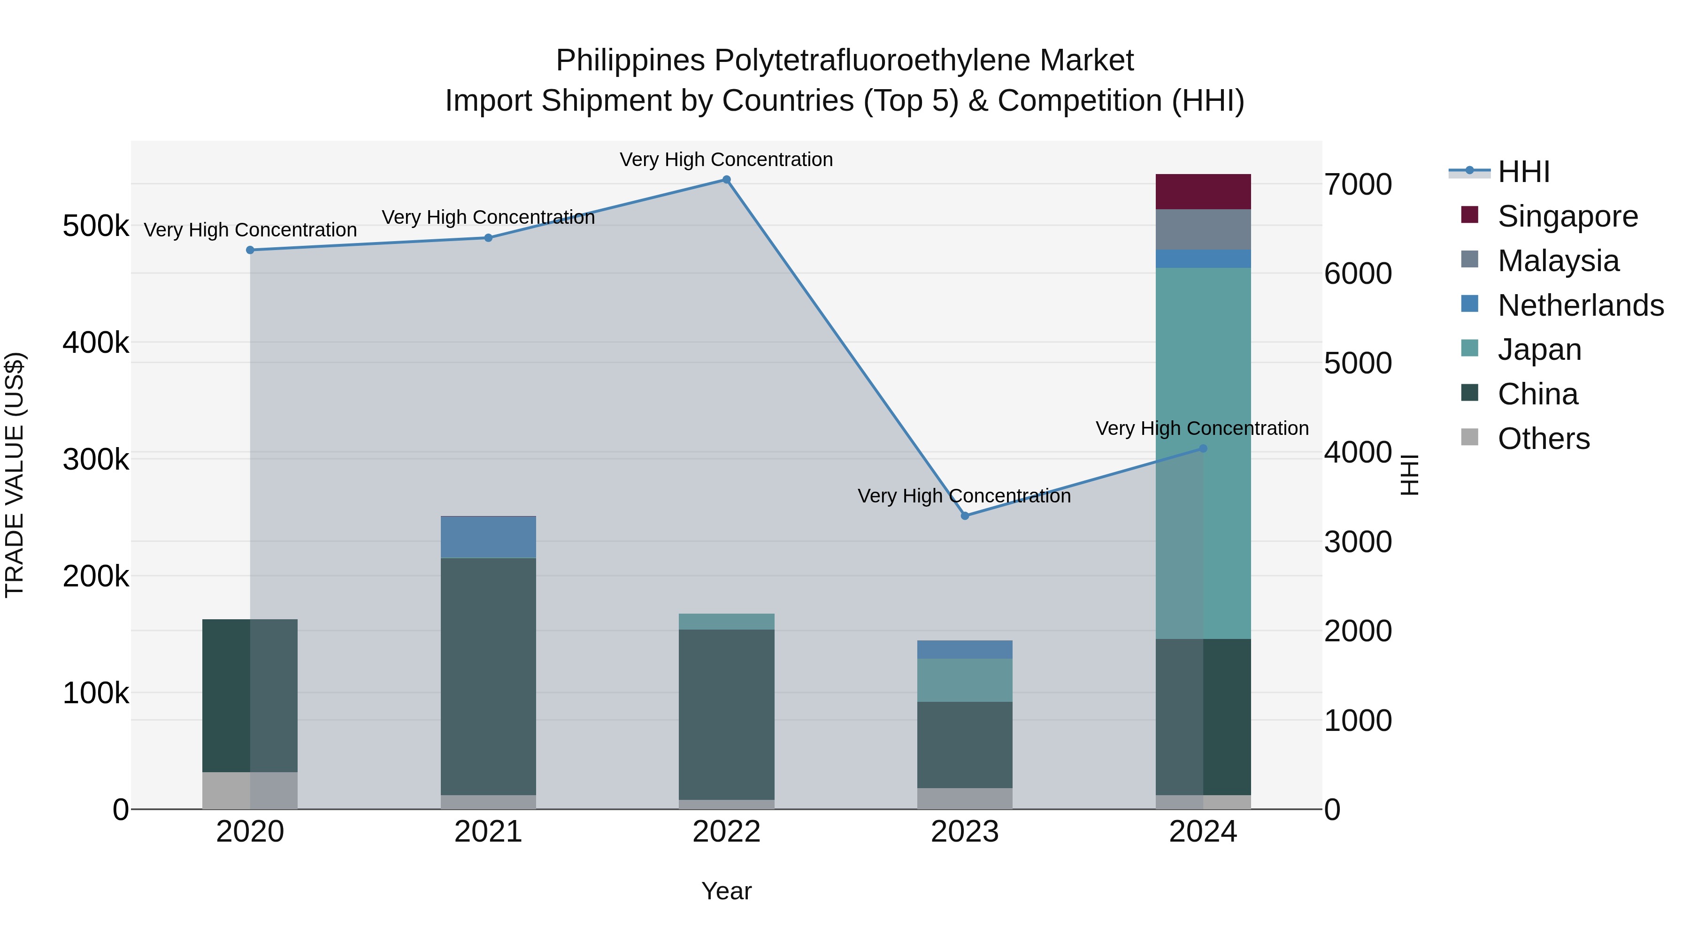Click the 2023 Very High Concentration annotation

tap(964, 496)
